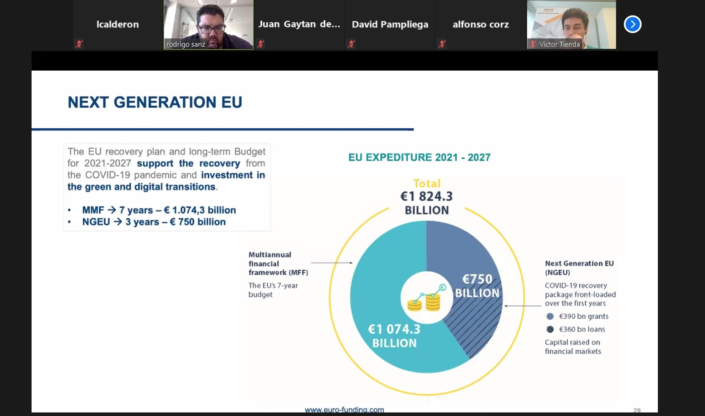
Task: Click muted microphone icon on Juan Gaytan tile
Action: (261, 44)
